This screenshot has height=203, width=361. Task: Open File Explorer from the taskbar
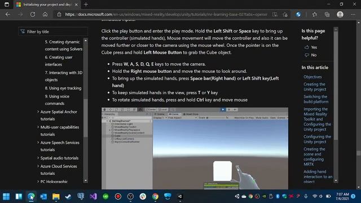click(x=56, y=197)
